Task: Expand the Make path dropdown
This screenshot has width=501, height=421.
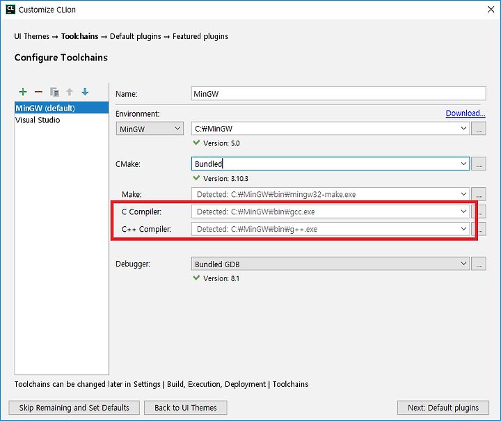Action: point(463,194)
